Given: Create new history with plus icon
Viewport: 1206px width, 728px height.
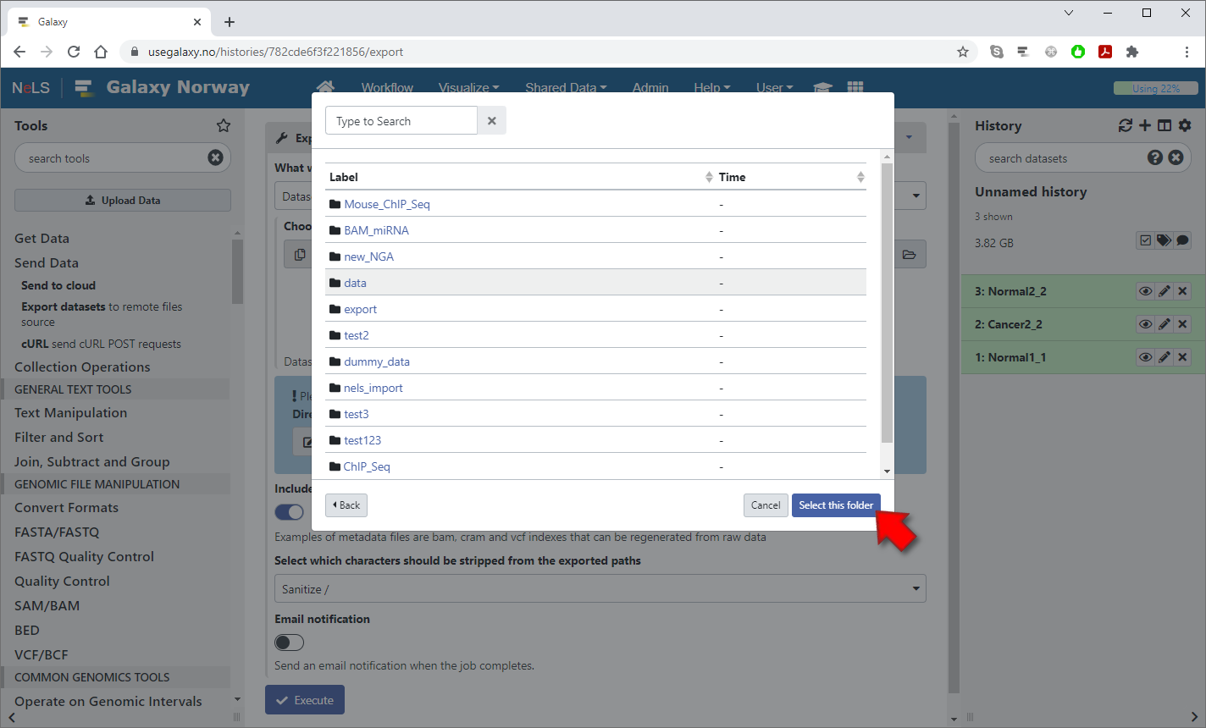Looking at the screenshot, I should (x=1145, y=125).
